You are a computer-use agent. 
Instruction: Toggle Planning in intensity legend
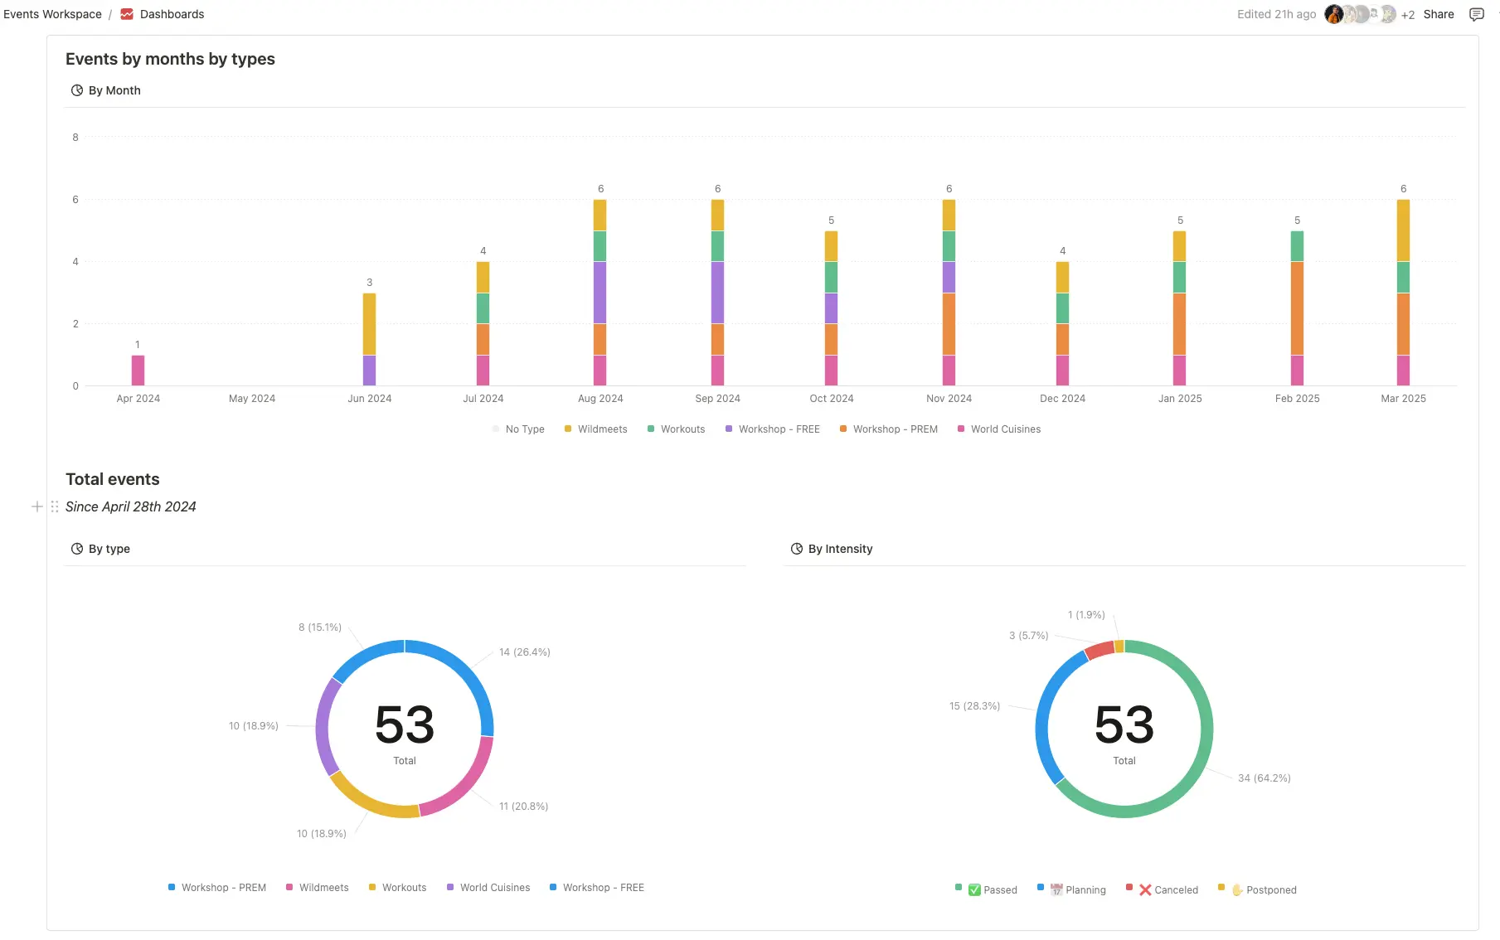(x=1071, y=890)
